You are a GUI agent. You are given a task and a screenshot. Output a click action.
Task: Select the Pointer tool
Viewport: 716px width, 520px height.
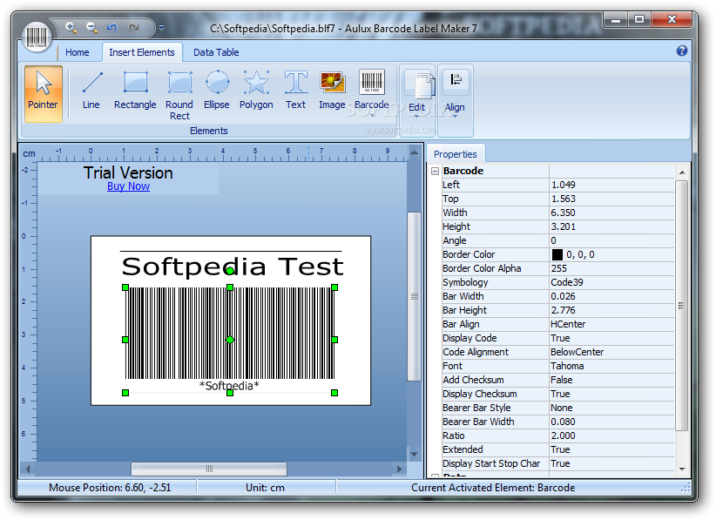[x=43, y=93]
